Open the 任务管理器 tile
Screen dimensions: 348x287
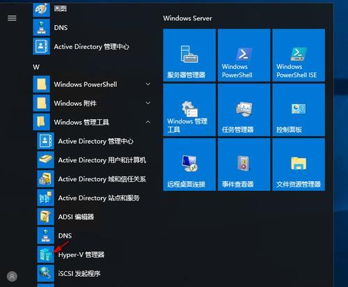click(244, 110)
